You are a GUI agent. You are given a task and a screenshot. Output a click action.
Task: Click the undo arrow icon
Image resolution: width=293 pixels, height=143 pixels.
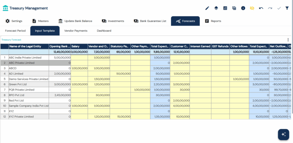pos(261,8)
